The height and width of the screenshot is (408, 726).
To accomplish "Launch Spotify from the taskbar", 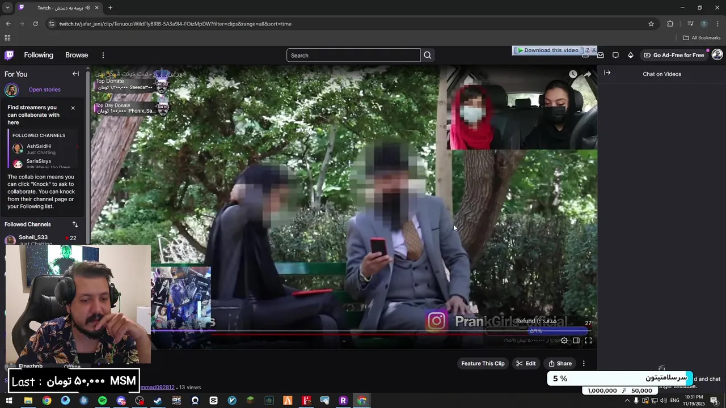I will [x=102, y=401].
